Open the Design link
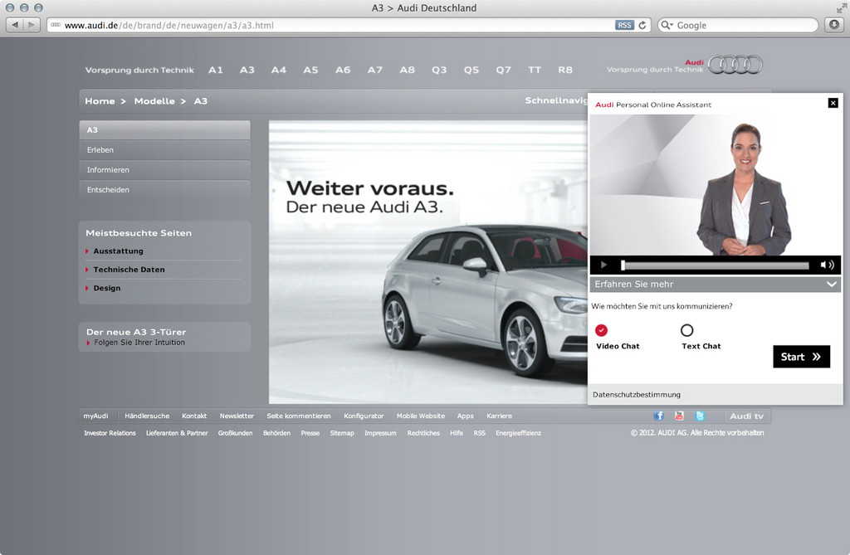Image resolution: width=850 pixels, height=555 pixels. point(107,289)
